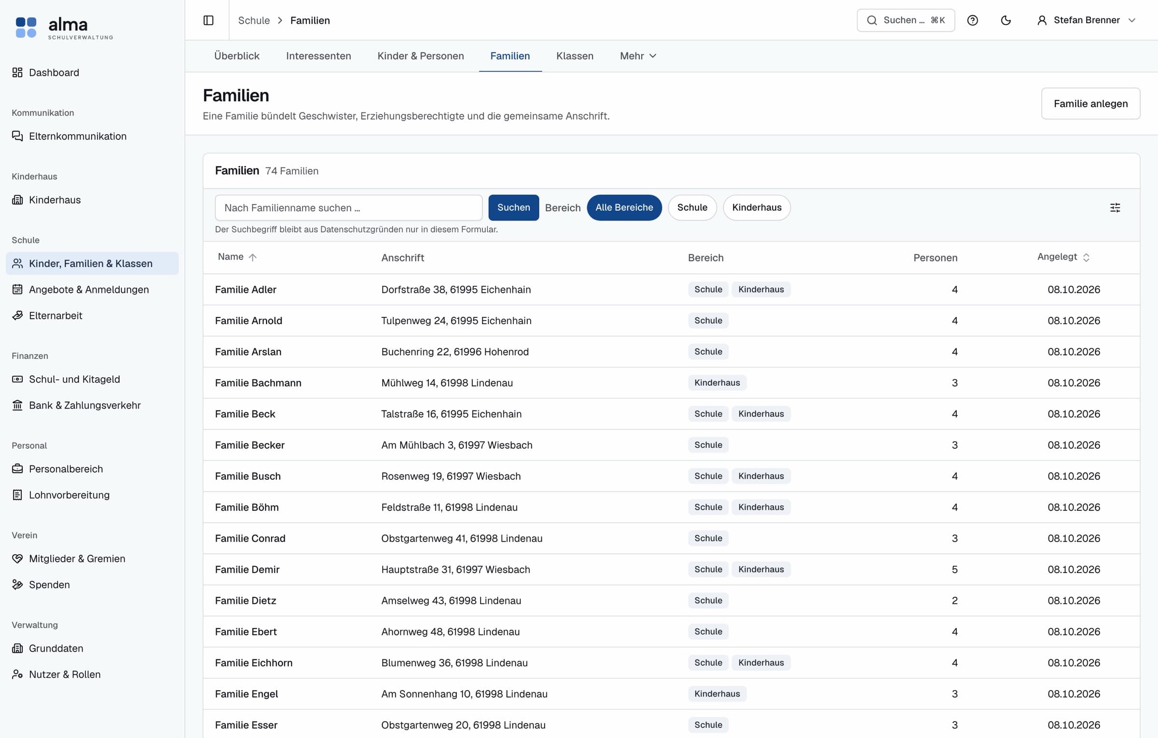Click the alma logo
The width and height of the screenshot is (1158, 738).
click(64, 27)
